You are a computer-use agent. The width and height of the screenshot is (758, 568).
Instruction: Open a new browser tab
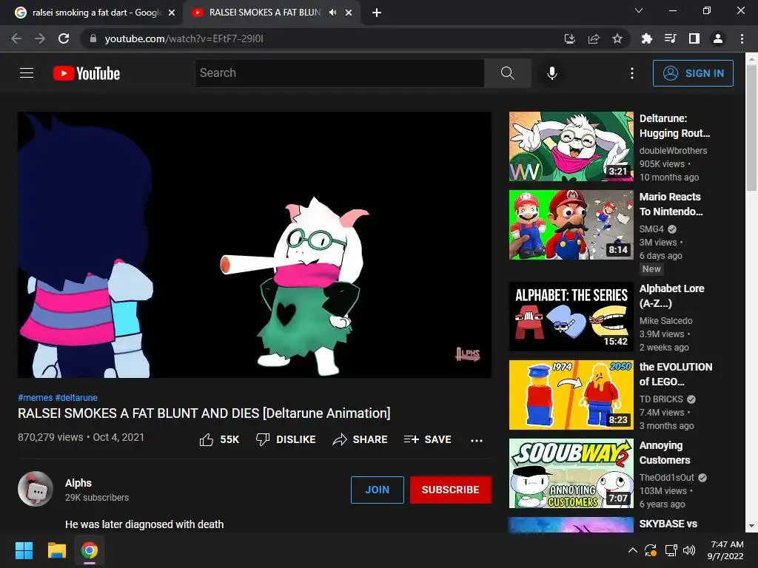click(x=377, y=13)
